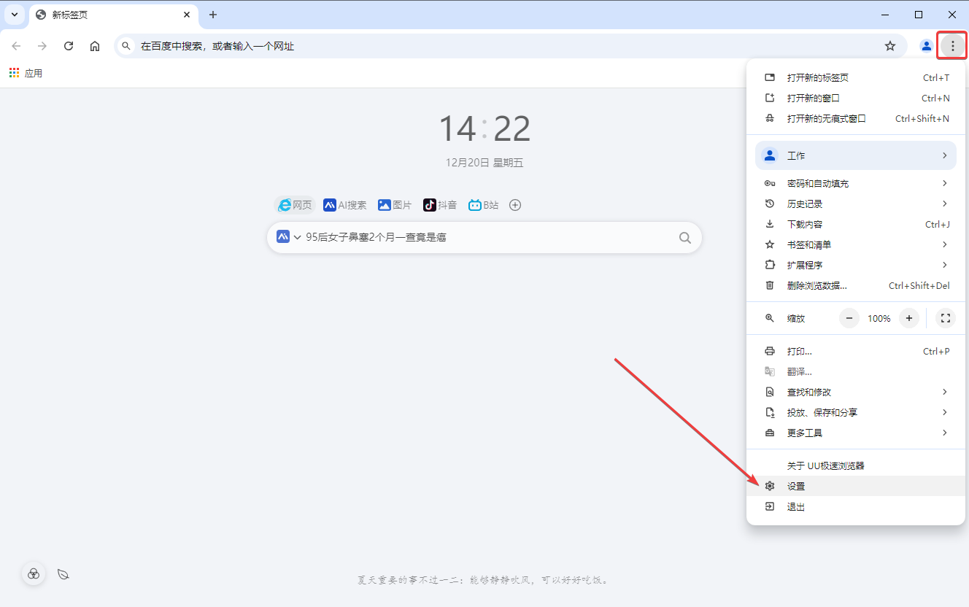Switch to the 图片 search category
Viewport: 969px width, 607px height.
395,205
